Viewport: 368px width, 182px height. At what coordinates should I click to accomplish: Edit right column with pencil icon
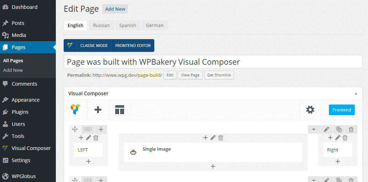(x=338, y=138)
